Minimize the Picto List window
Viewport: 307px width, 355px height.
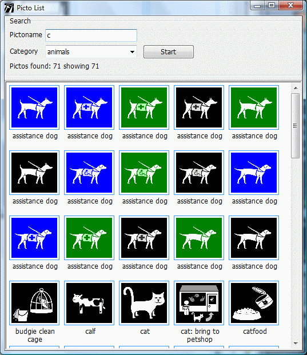[257, 6]
